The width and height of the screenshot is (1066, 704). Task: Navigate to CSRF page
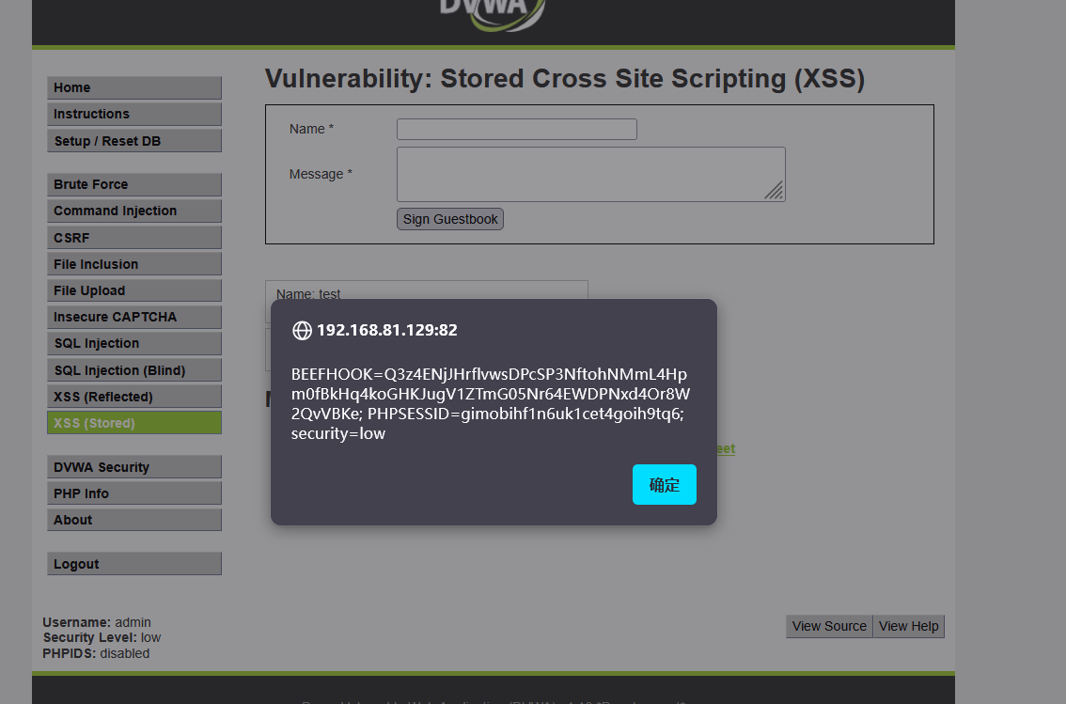click(134, 237)
